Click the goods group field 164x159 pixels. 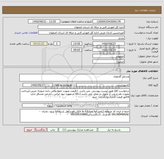(103, 85)
